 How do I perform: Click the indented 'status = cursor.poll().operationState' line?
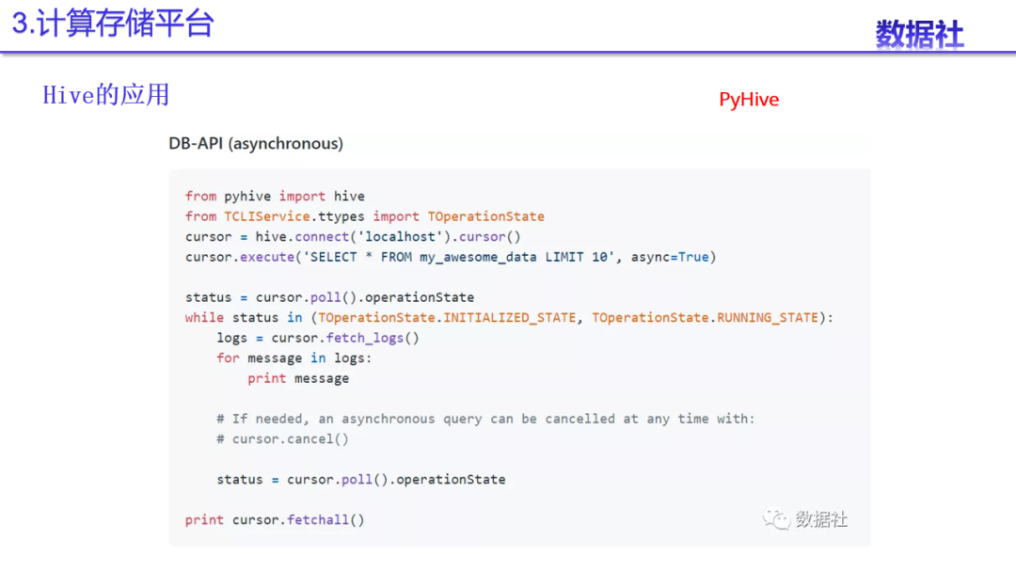point(361,480)
